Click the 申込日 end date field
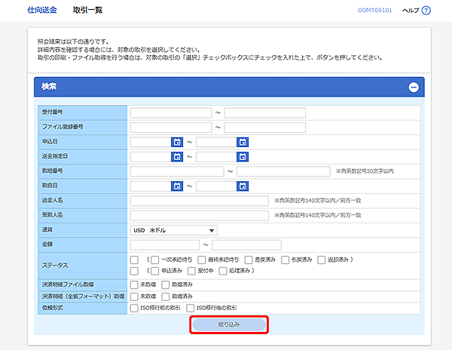 (x=216, y=142)
